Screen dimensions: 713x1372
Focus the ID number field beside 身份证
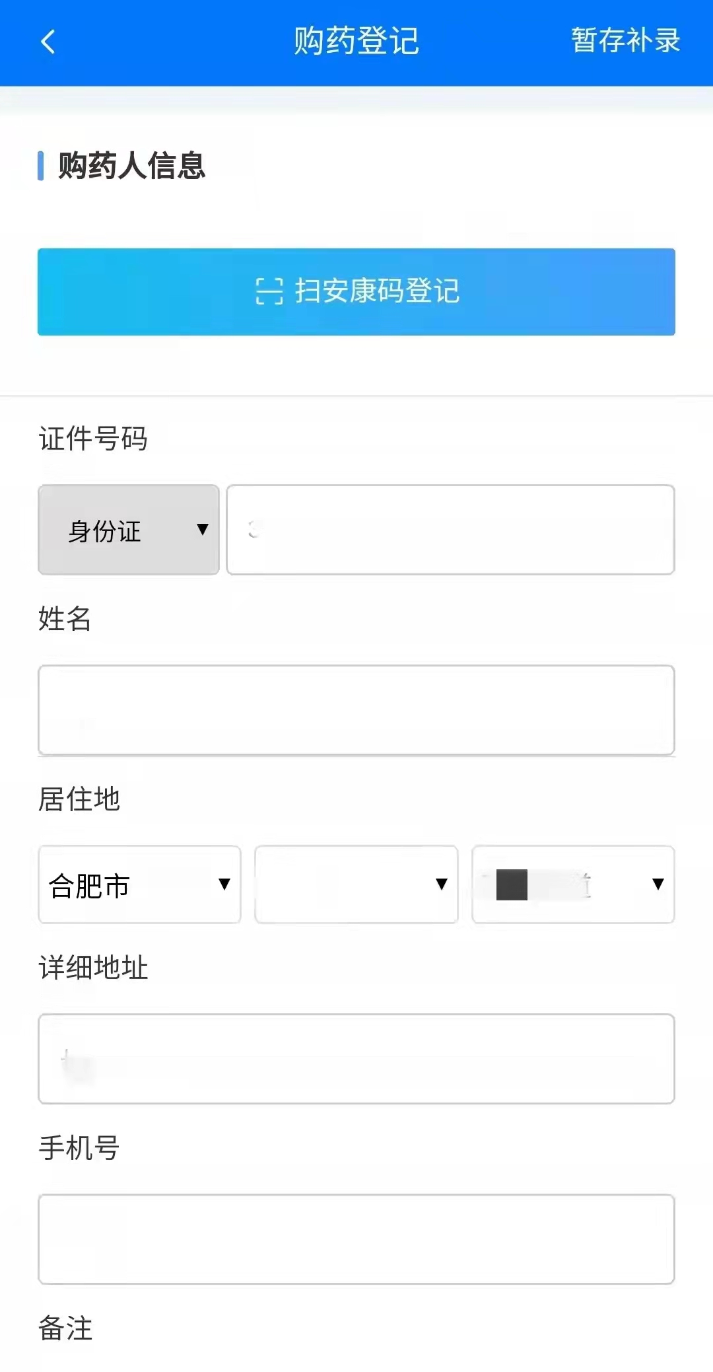pos(450,530)
